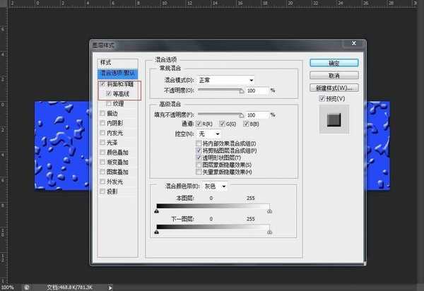Expand the 混合颜色带 dropdown

216,186
